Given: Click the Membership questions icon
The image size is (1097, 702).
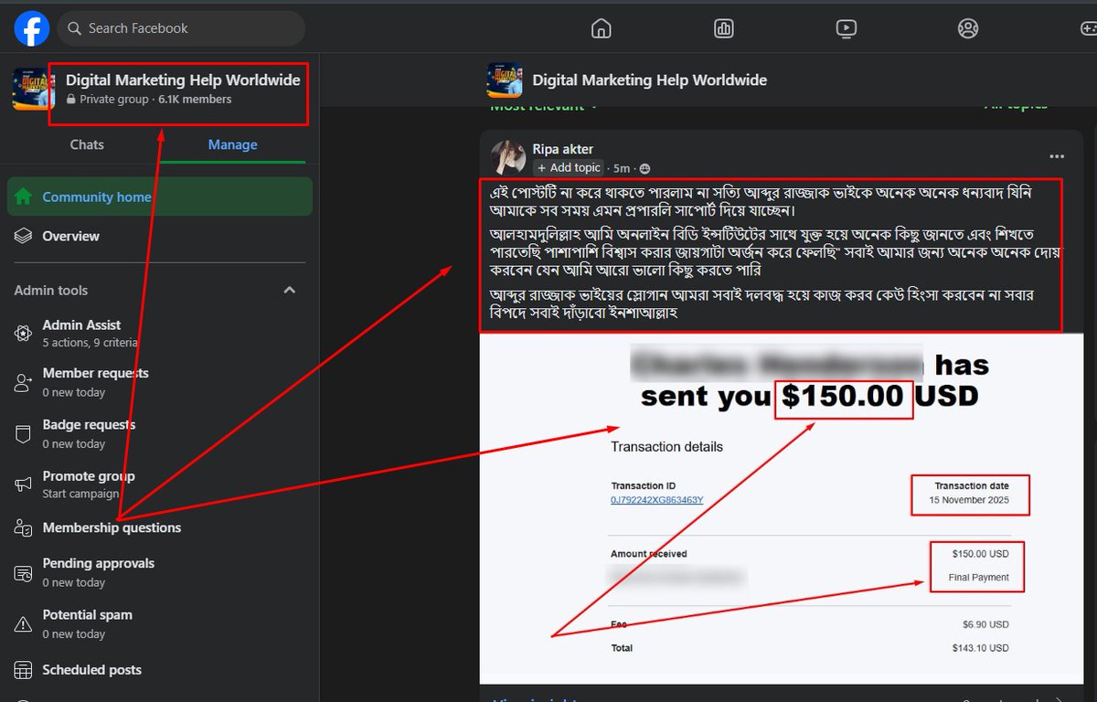Looking at the screenshot, I should (x=24, y=527).
